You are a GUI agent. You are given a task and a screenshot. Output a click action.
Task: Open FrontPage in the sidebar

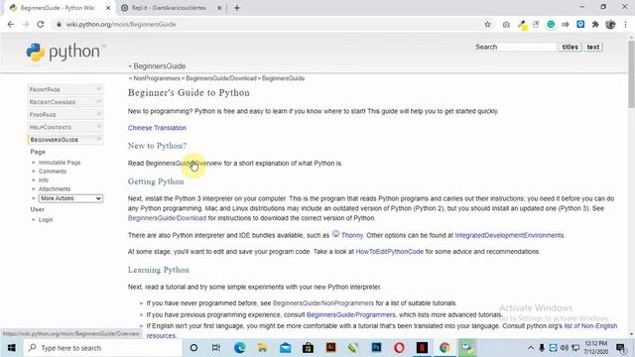point(65,89)
